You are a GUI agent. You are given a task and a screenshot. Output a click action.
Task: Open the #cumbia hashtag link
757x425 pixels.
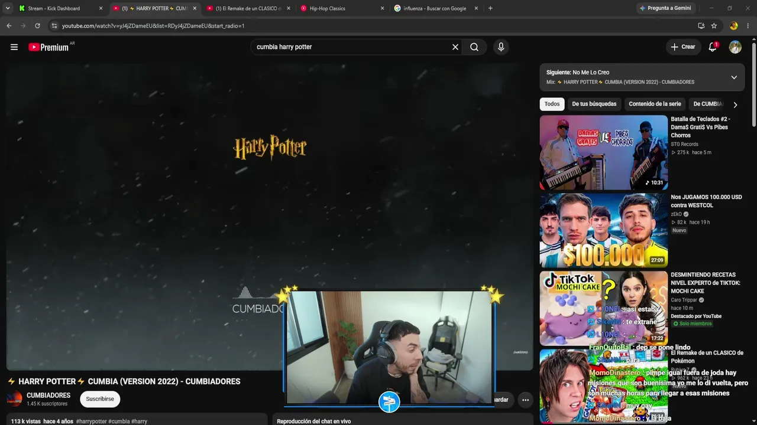pos(119,421)
